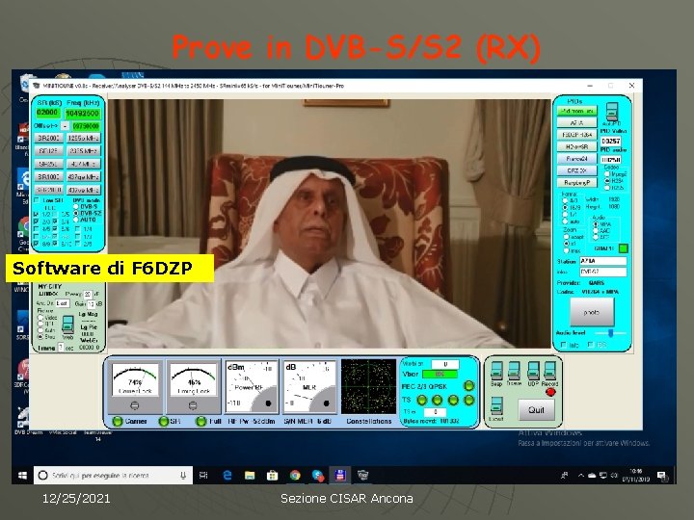Click the Offset minus sign button
This screenshot has width=694, height=520.
[x=66, y=126]
